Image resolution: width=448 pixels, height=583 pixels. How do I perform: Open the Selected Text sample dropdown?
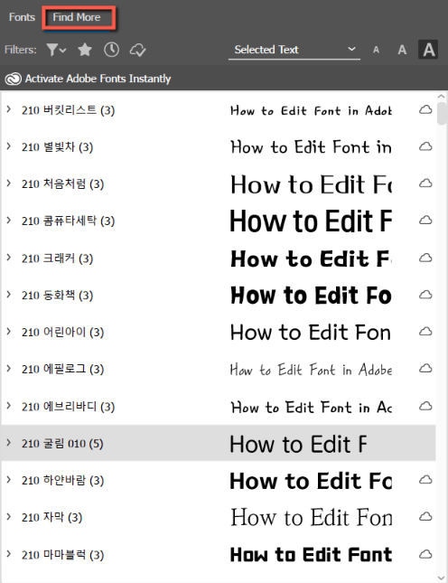(294, 50)
